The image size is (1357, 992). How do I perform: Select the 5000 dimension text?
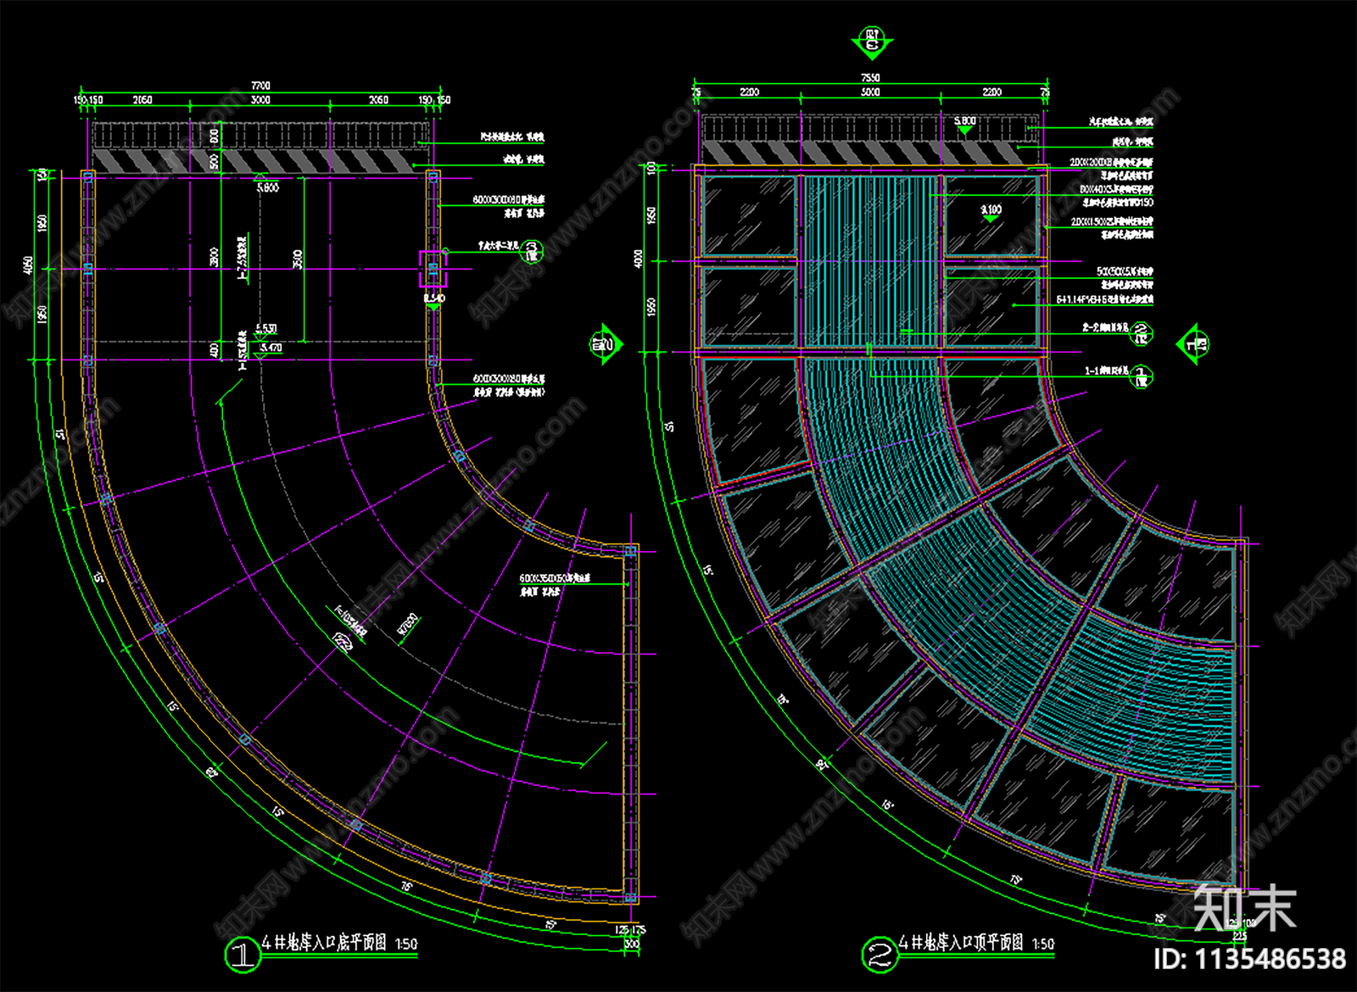click(x=871, y=92)
